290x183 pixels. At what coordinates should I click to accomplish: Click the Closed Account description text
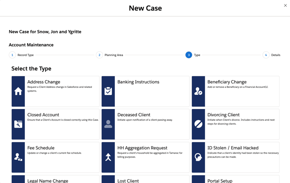pos(63,120)
